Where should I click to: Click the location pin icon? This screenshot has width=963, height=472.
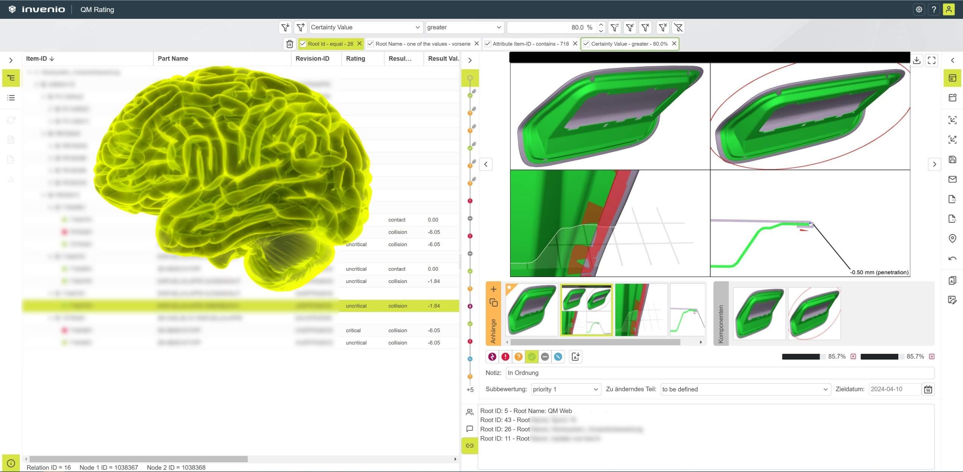pos(952,238)
